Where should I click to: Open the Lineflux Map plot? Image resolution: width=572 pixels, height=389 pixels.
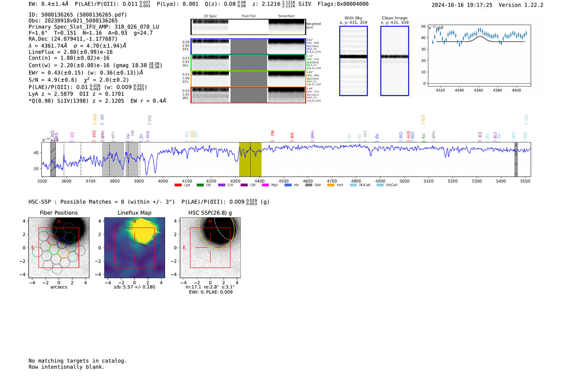[134, 248]
